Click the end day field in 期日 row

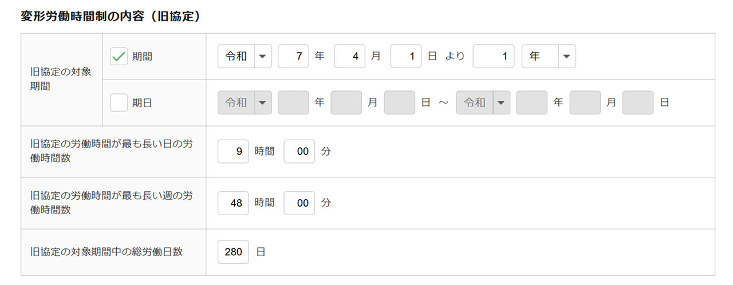637,103
